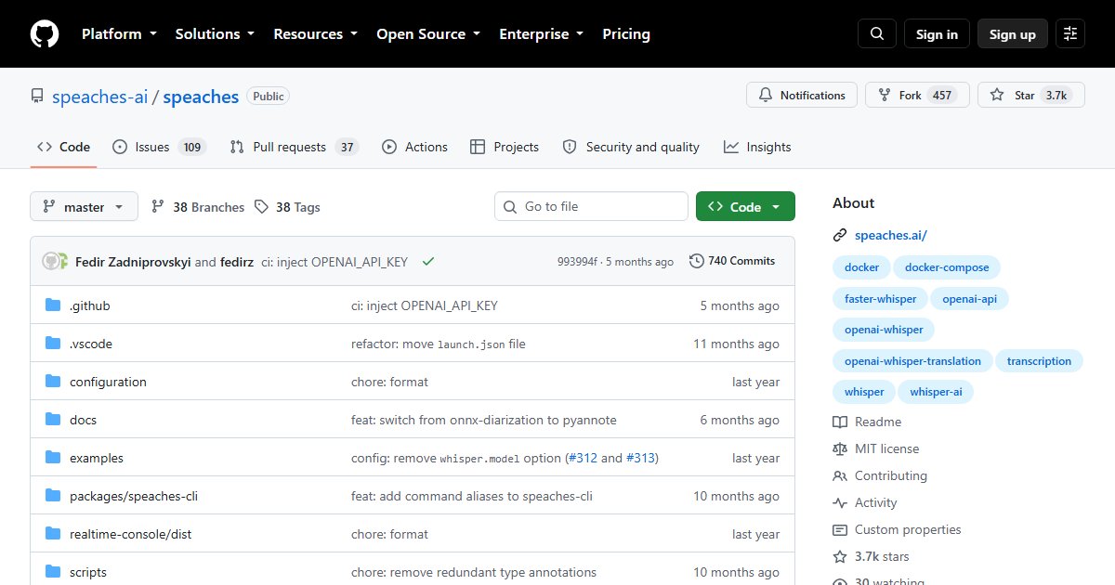Click the book icon beside Readme
The width and height of the screenshot is (1115, 585).
(840, 422)
